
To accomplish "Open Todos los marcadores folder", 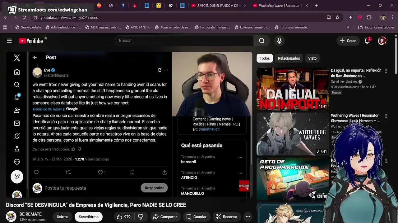I will (x=376, y=27).
